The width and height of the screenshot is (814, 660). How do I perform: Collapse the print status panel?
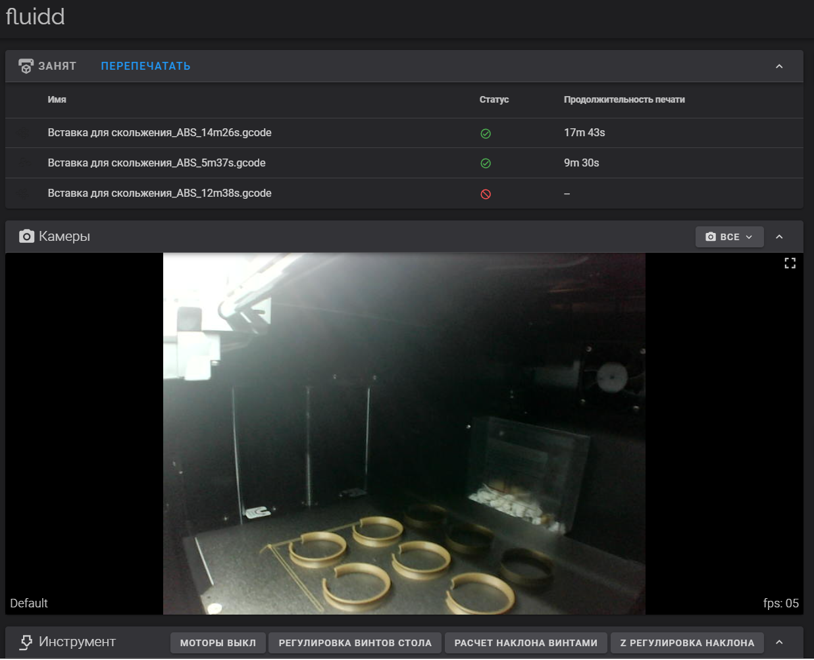[779, 66]
